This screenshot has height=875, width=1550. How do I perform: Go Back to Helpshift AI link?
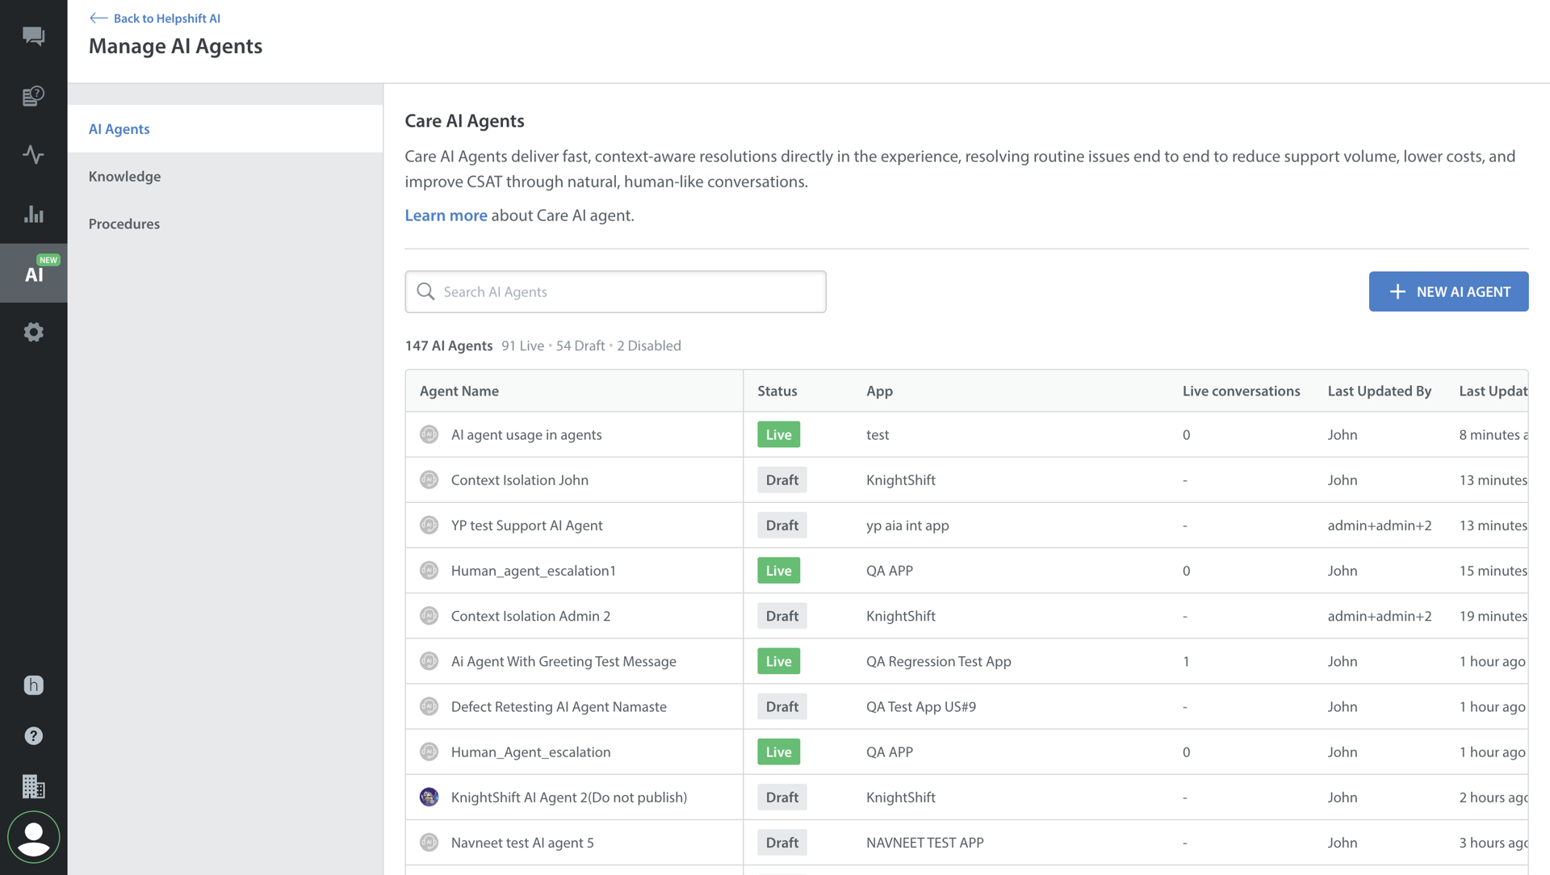(155, 18)
